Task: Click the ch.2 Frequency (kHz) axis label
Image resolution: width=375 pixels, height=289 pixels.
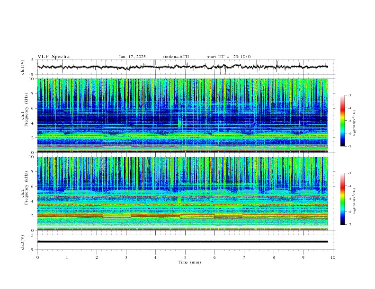Action: [25, 188]
